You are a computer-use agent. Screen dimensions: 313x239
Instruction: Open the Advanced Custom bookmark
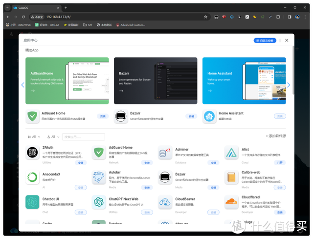click(x=131, y=25)
